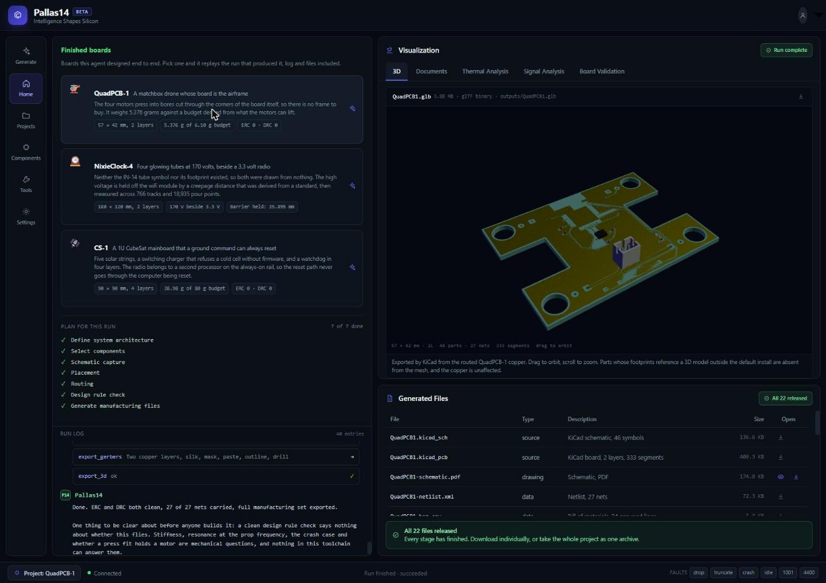Viewport: 826px width, 583px height.
Task: Download QuadPCB1.kicad_pcb file
Action: [x=780, y=457]
